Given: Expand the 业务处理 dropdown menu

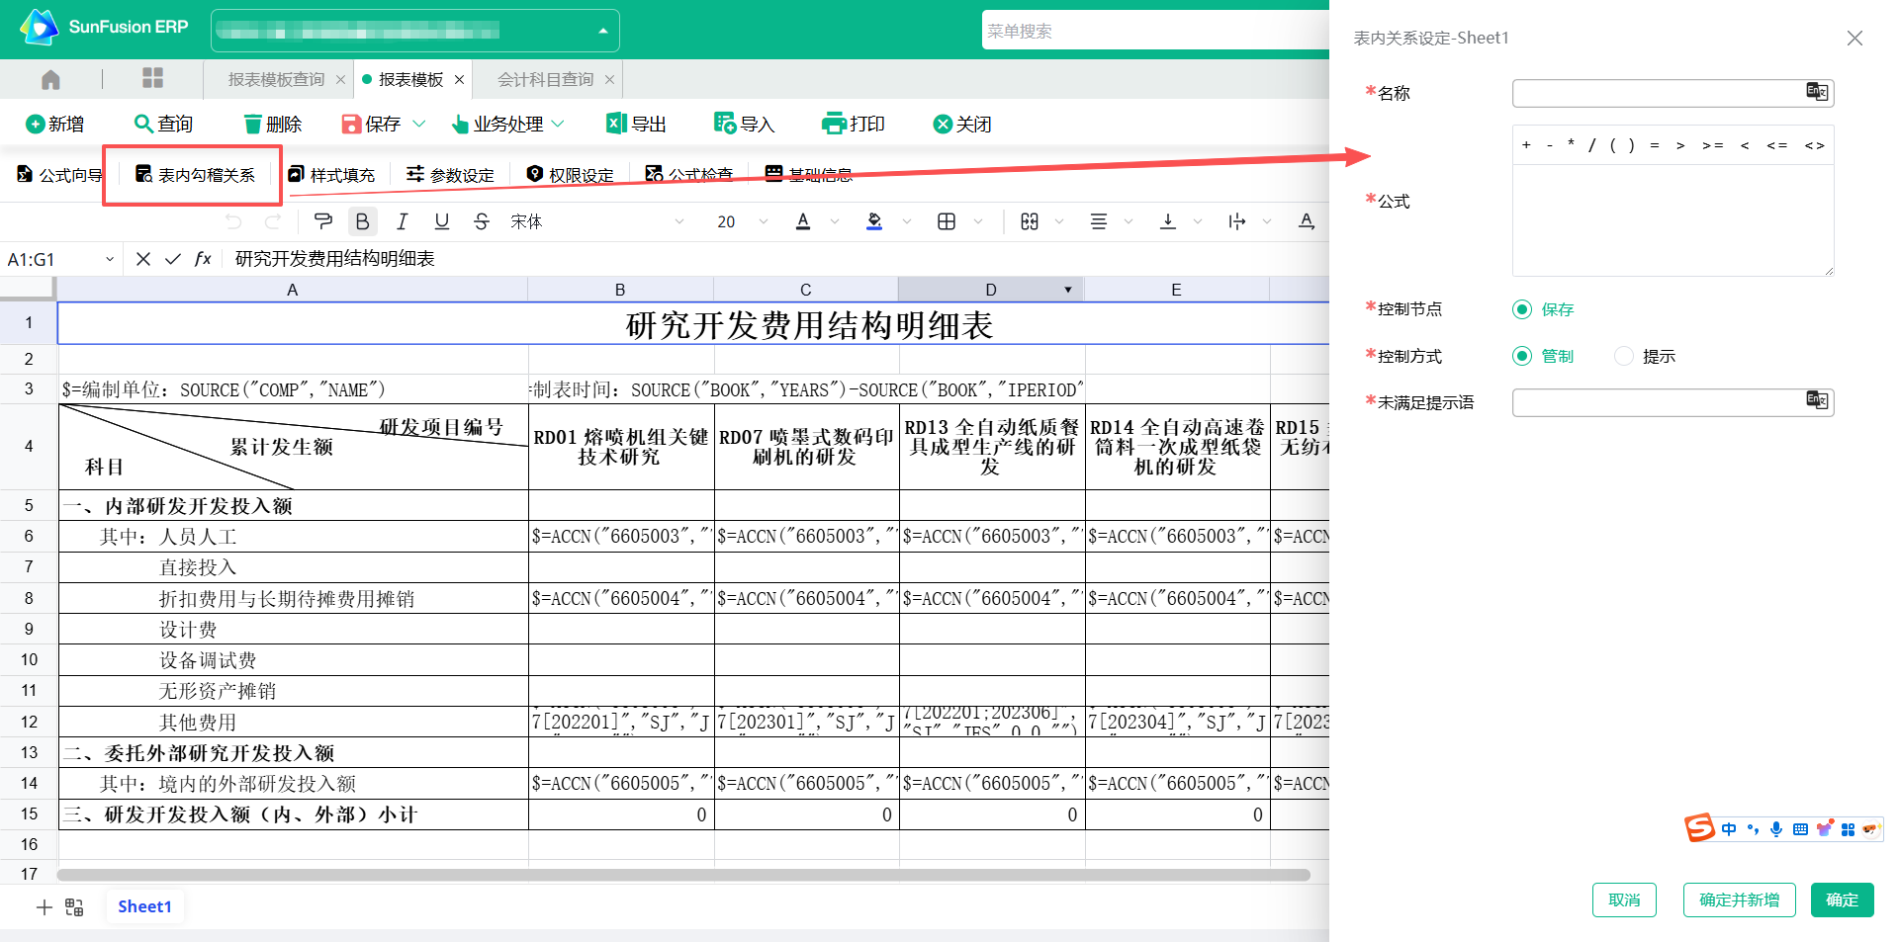Looking at the screenshot, I should [x=558, y=124].
